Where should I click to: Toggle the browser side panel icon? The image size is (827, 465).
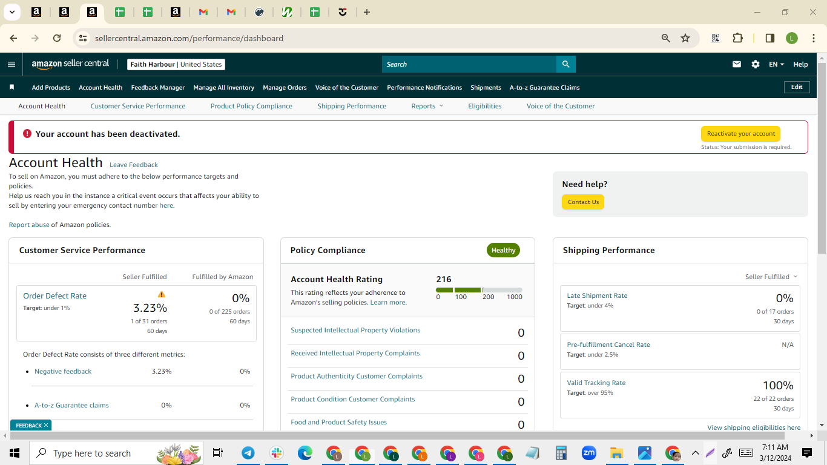(770, 38)
